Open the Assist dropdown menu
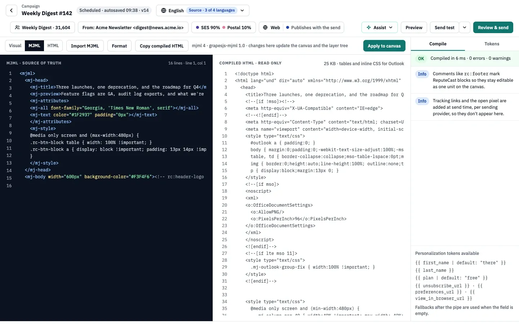The height and width of the screenshot is (324, 519). pyautogui.click(x=380, y=27)
